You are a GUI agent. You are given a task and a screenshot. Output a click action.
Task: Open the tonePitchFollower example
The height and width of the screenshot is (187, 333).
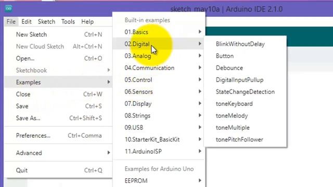click(x=245, y=139)
